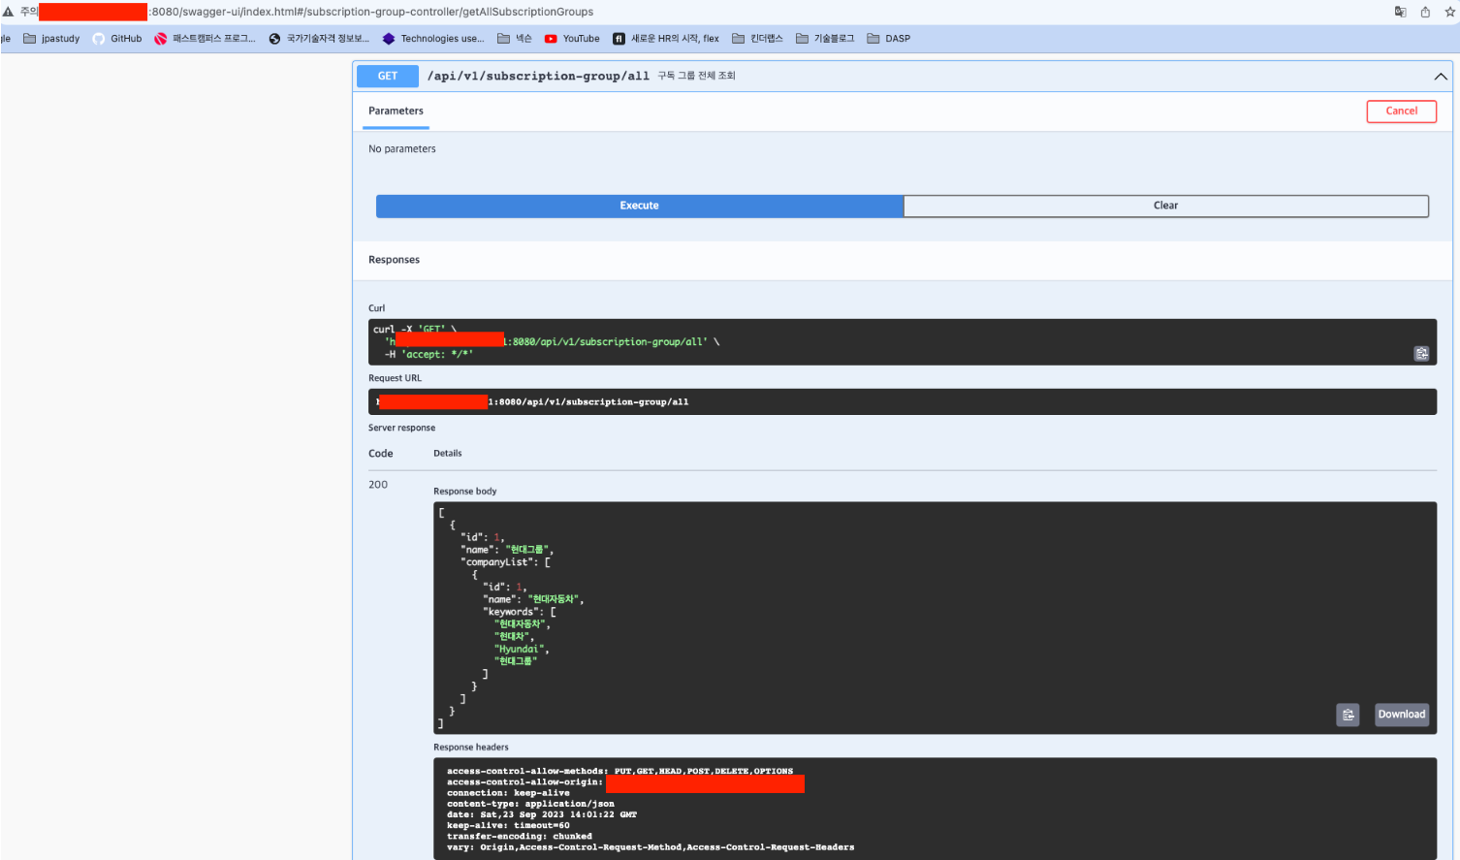Open the Google Translate page icon
1460x860 pixels.
point(1400,12)
